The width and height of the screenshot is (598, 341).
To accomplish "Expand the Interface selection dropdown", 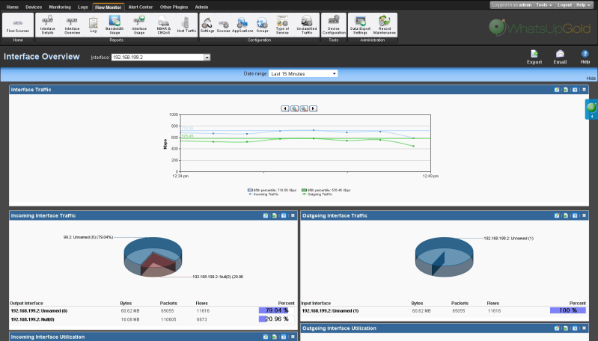I will tap(207, 57).
